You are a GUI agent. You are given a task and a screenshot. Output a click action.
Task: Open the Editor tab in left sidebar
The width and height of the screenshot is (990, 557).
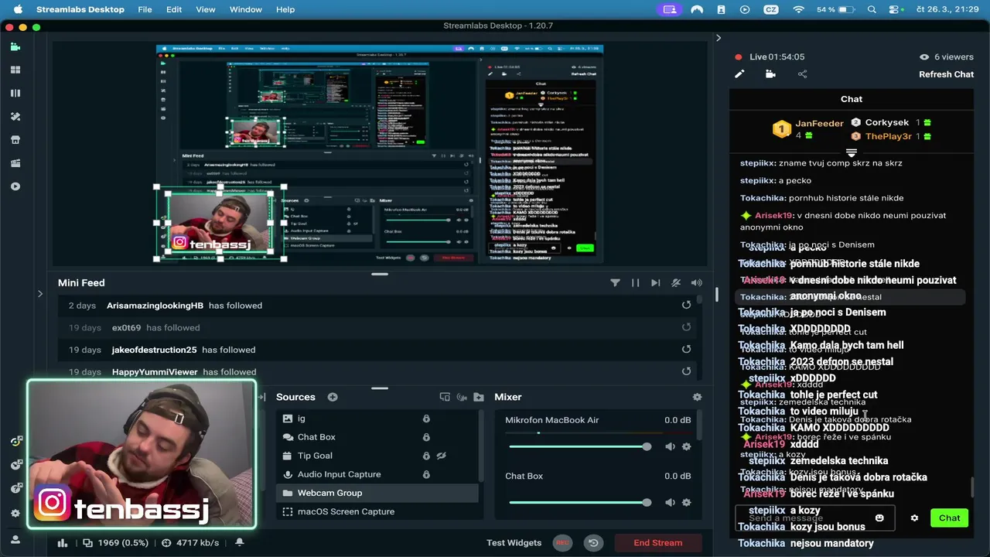15,46
